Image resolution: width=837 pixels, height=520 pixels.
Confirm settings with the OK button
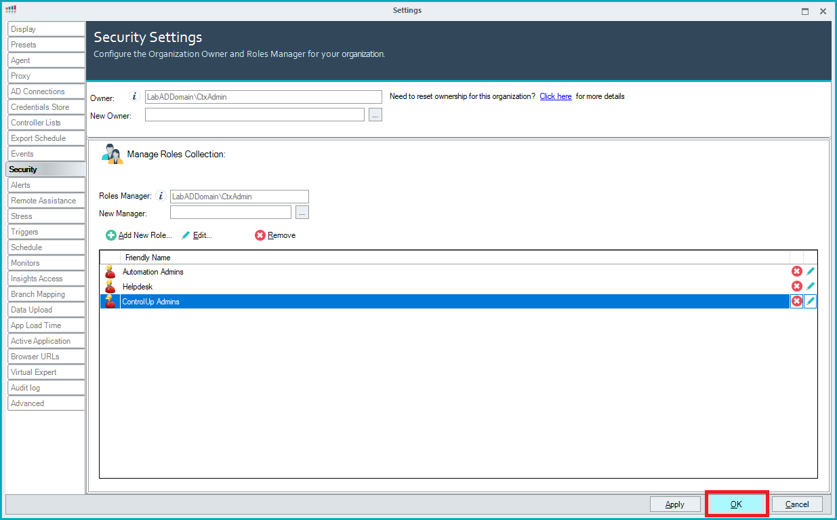[736, 504]
